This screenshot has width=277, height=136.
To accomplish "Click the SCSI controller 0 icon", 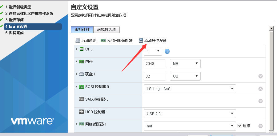I will [x=82, y=87].
